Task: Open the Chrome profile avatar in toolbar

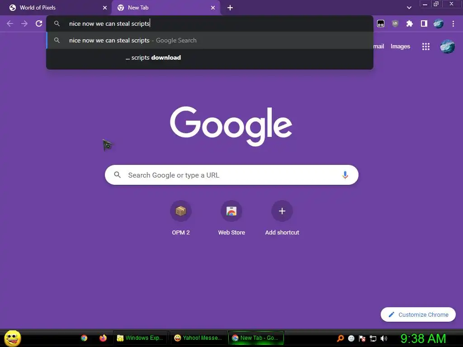Action: tap(439, 23)
